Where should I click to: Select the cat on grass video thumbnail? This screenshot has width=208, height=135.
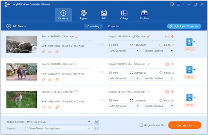coord(21,100)
